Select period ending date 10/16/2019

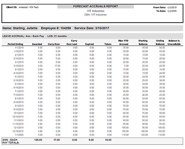click(18, 117)
